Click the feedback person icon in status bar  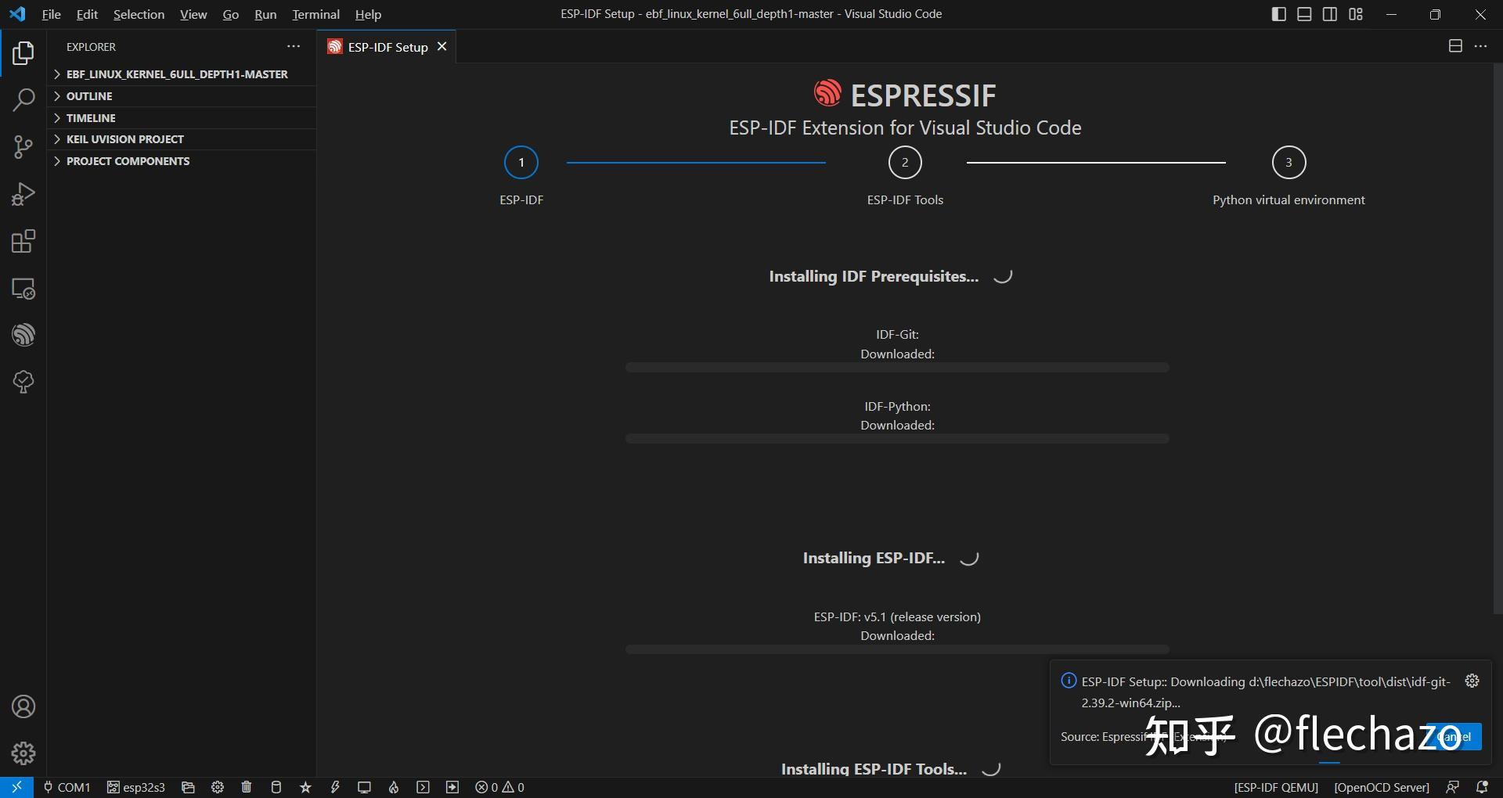pos(1452,787)
